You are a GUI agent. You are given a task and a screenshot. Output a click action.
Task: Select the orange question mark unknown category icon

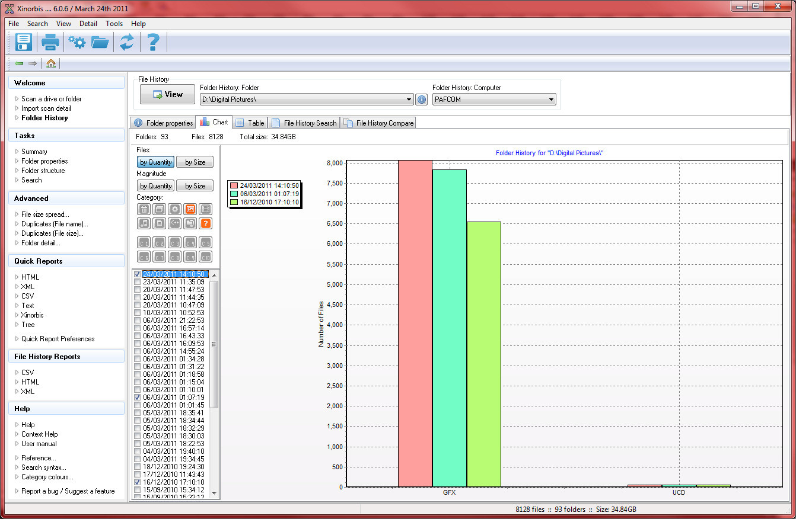(205, 223)
